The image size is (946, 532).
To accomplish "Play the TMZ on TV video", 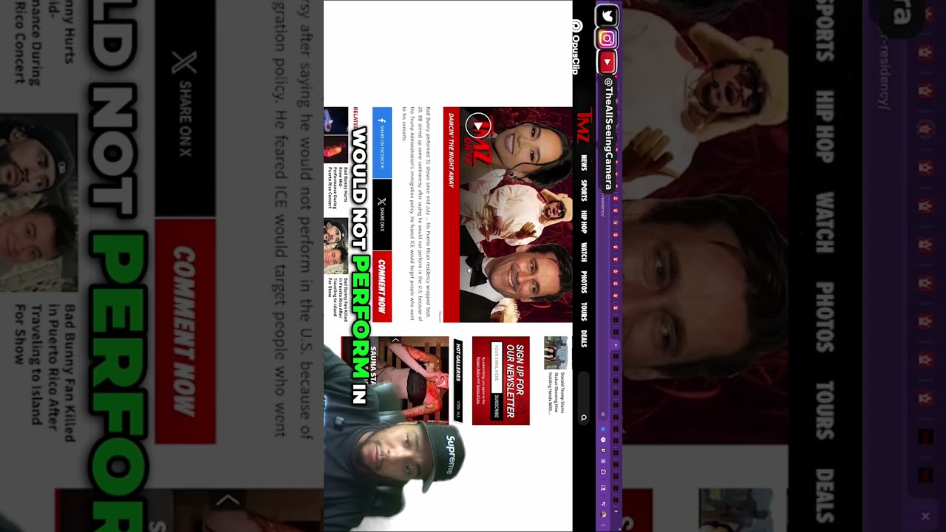I will (x=478, y=126).
